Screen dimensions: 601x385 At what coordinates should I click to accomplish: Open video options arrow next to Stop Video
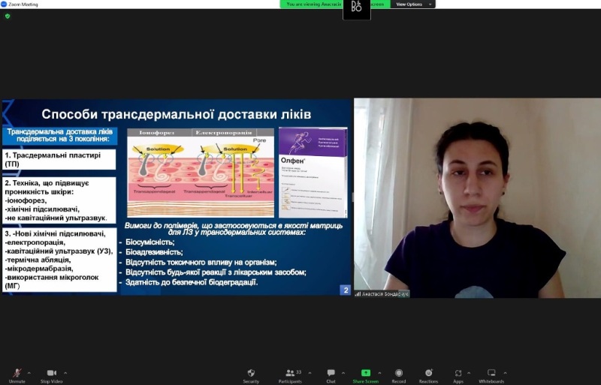(65, 373)
